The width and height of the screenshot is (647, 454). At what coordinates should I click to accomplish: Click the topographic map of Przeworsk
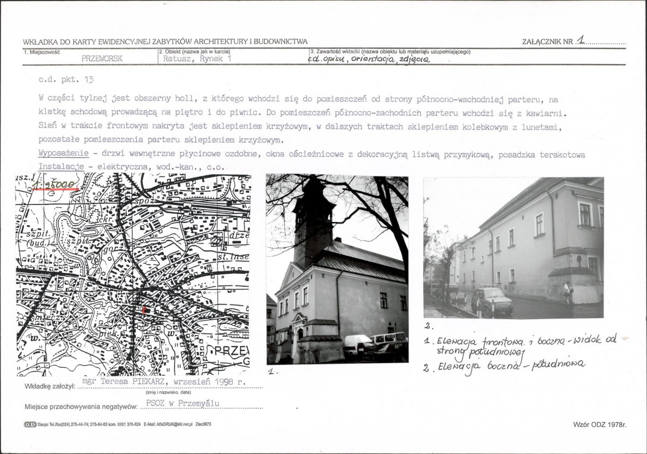pyautogui.click(x=133, y=274)
